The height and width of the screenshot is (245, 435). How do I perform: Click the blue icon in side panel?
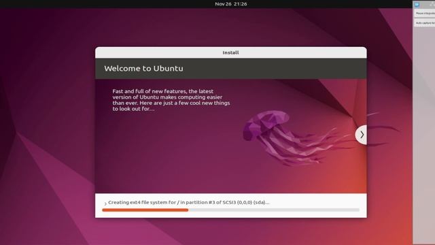coord(417,5)
